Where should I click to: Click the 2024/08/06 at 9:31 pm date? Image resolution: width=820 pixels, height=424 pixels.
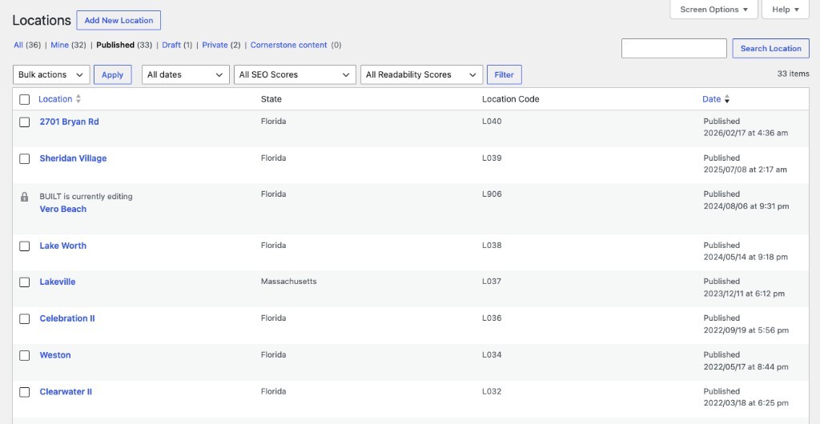tap(746, 206)
